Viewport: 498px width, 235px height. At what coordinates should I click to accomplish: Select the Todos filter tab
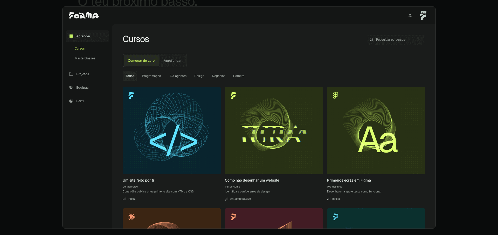coord(130,76)
